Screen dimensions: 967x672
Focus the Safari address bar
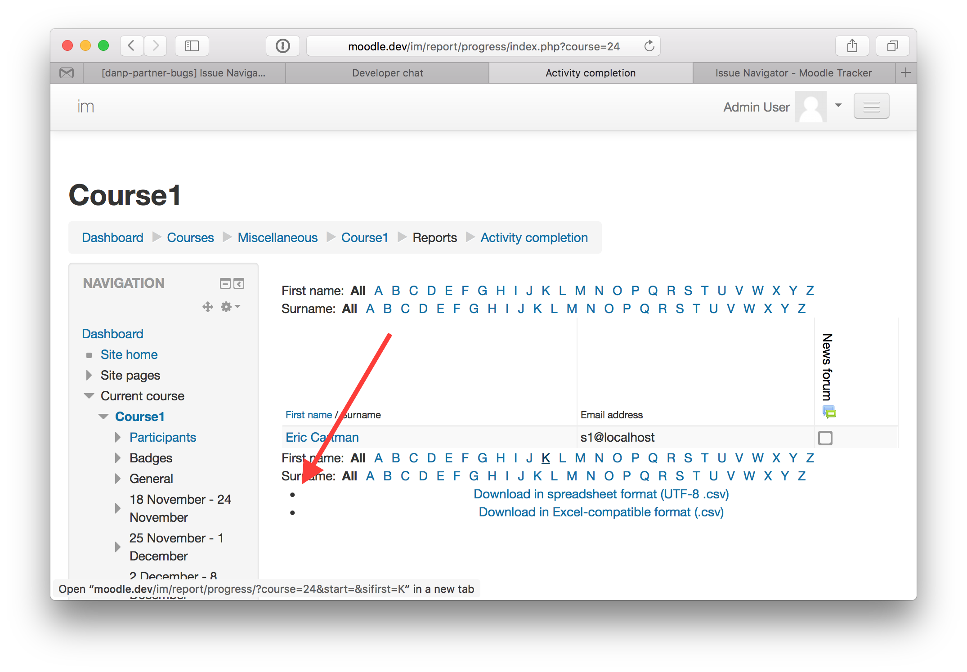pos(483,46)
